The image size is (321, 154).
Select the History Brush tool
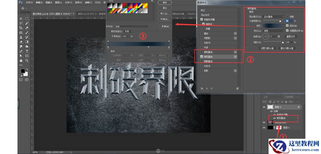[x=27, y=37]
